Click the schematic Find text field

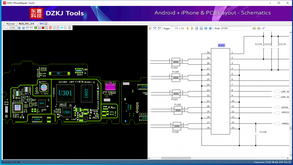pos(236,28)
